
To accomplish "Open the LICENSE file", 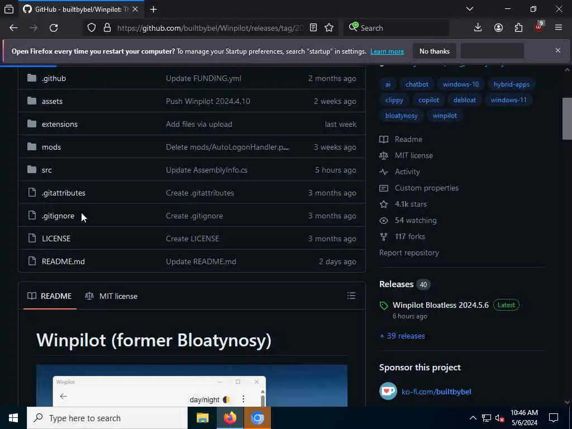I will pos(56,239).
